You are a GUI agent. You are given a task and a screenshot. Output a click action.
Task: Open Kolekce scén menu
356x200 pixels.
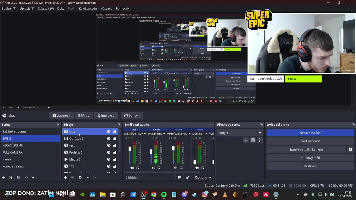click(x=88, y=9)
